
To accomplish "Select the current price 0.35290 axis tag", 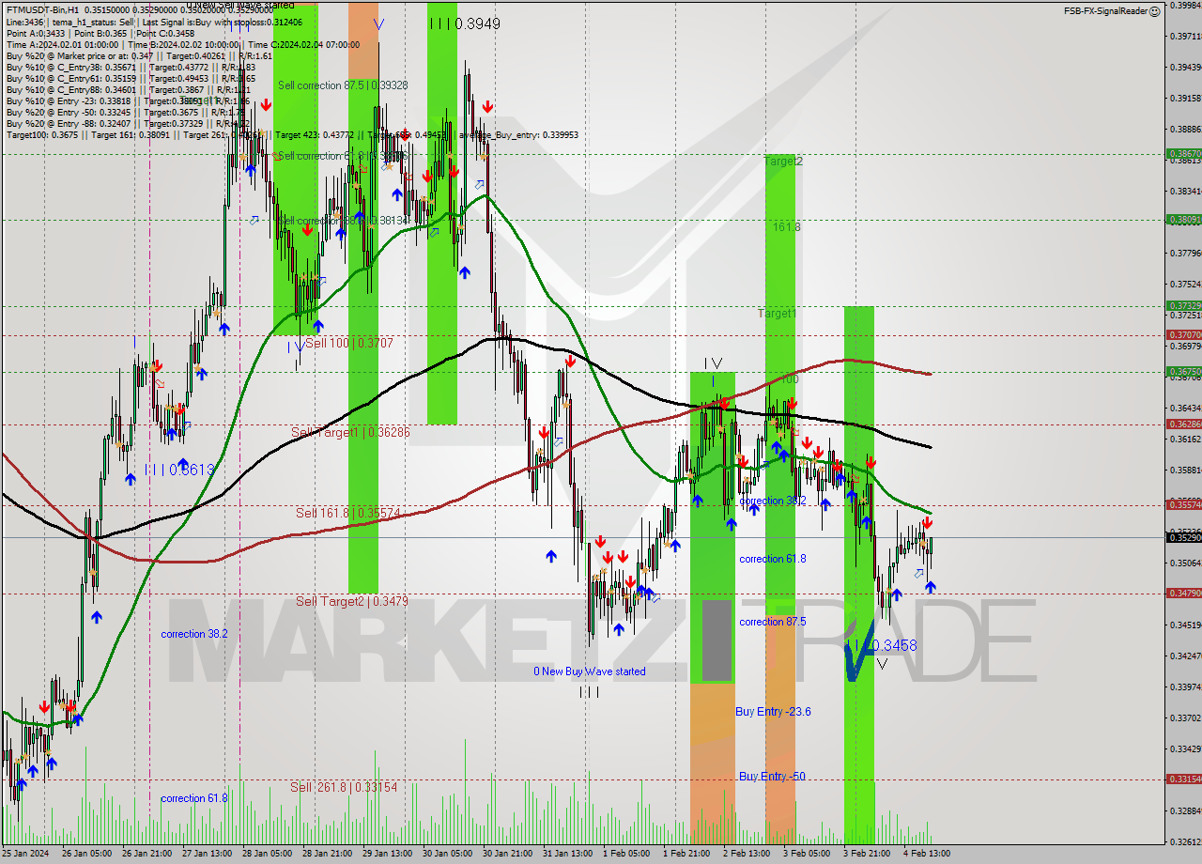I will tap(1183, 536).
